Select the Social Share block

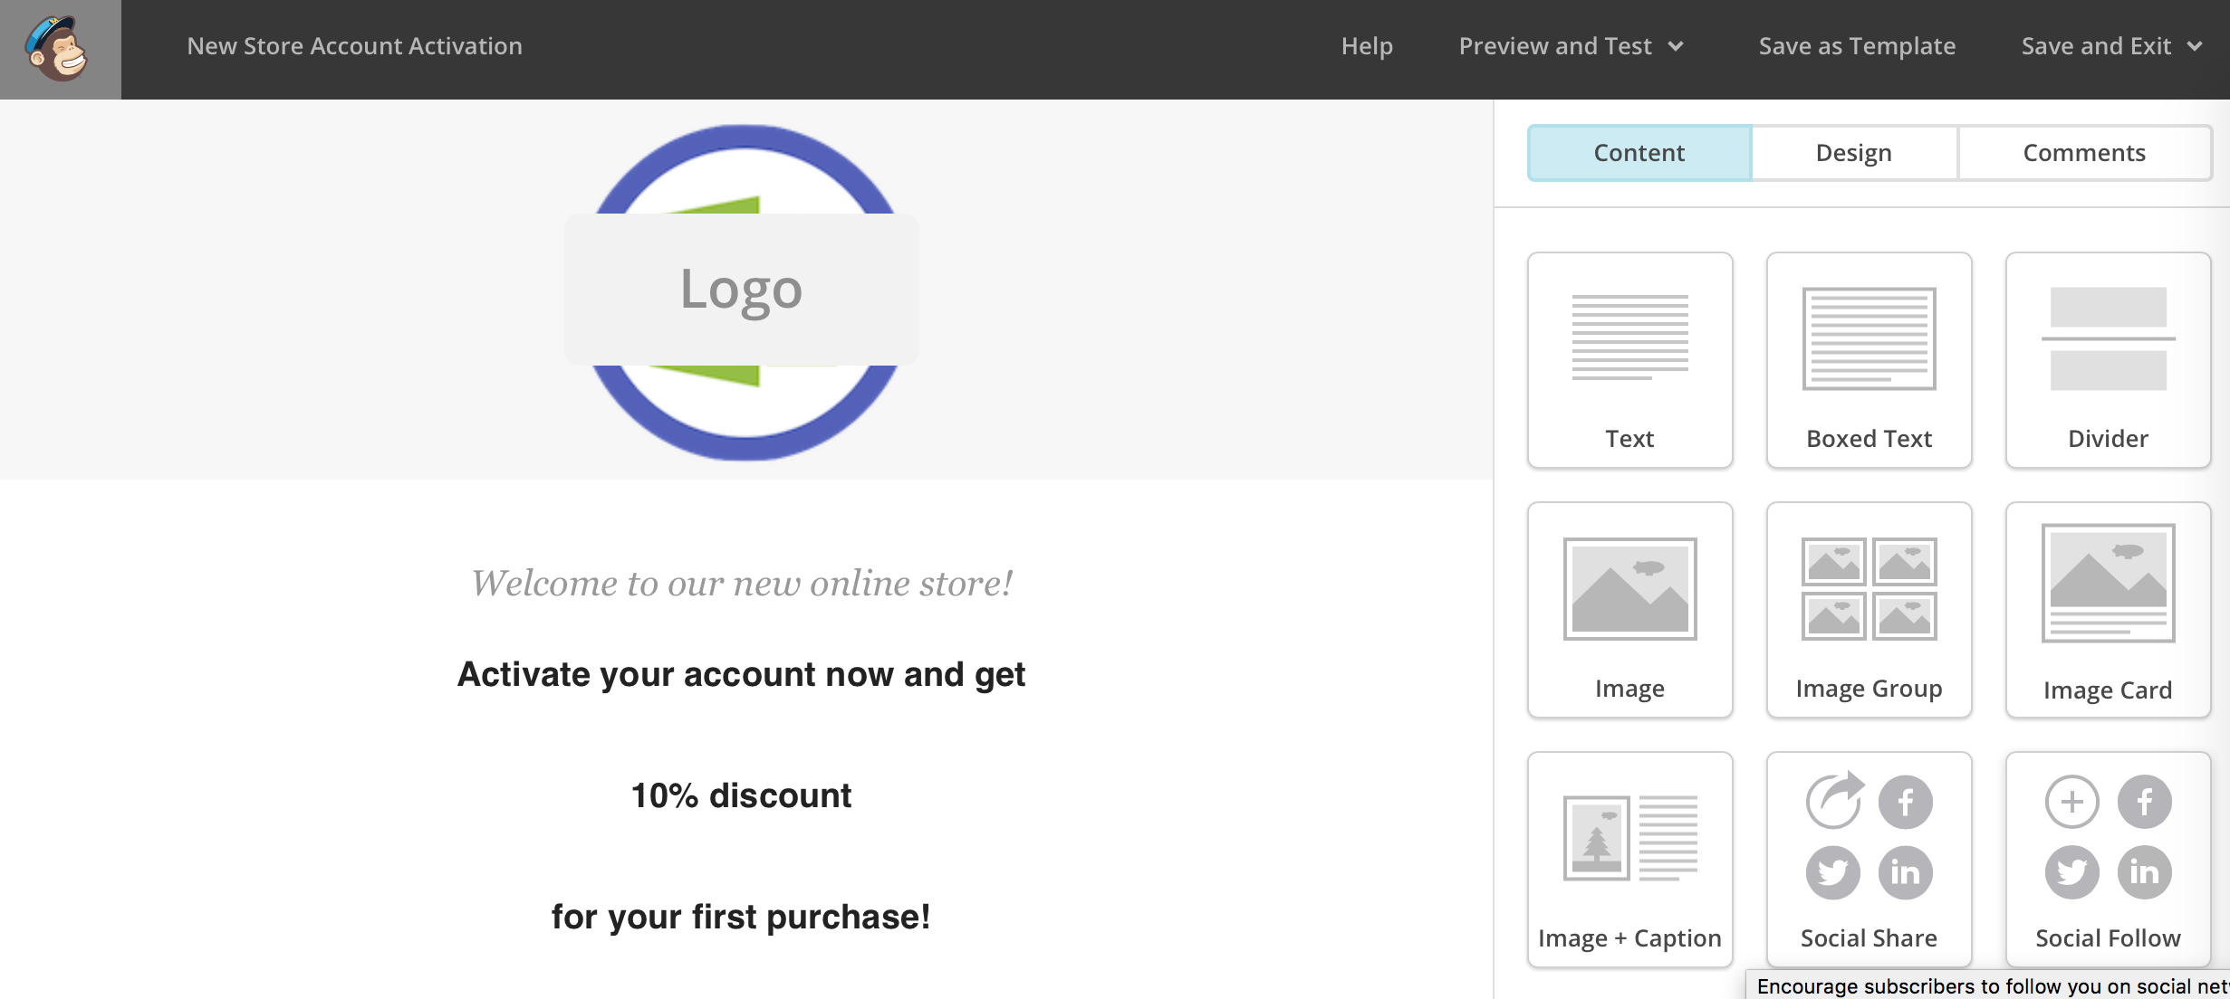[1869, 859]
